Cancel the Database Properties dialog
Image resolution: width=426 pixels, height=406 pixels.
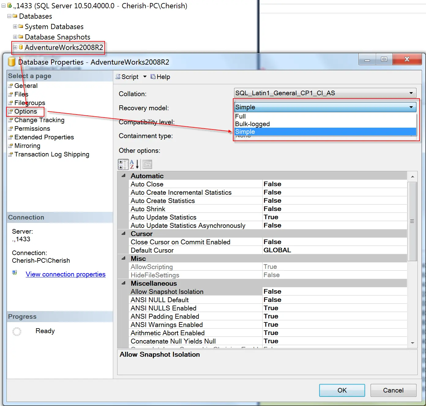(393, 390)
